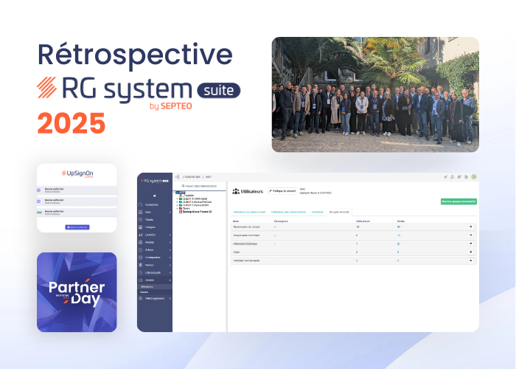Image resolution: width=516 pixels, height=369 pixels.
Task: Click the square menu toggle under RG system logo
Action: click(x=154, y=196)
